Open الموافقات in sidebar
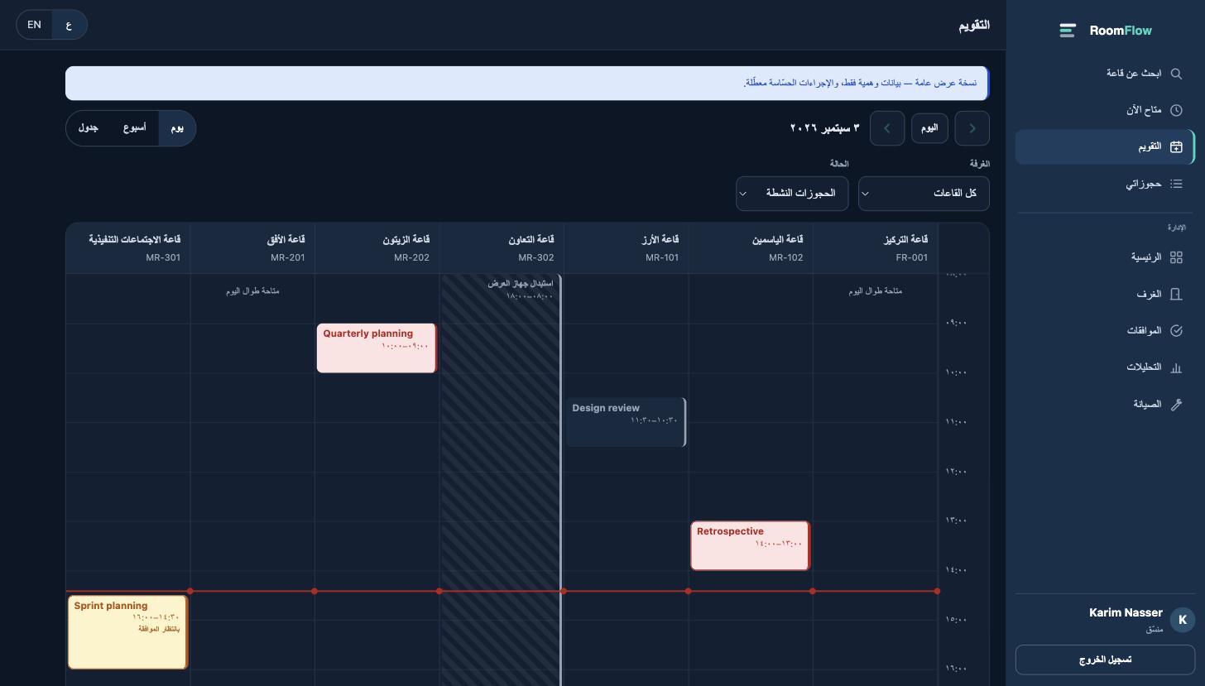This screenshot has height=686, width=1205. tap(1106, 331)
